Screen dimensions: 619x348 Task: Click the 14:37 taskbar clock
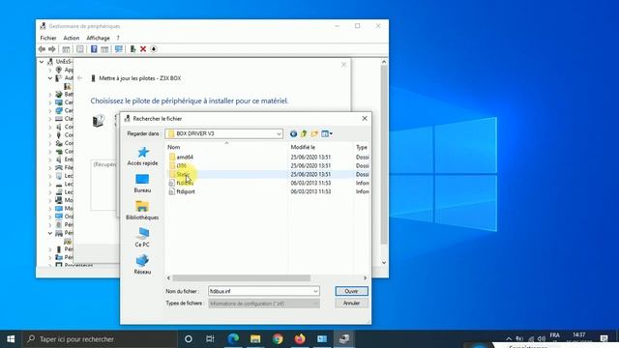[578, 335]
